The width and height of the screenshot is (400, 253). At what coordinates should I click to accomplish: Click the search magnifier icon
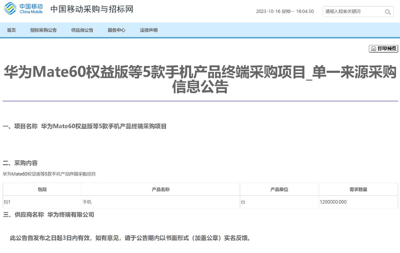388,12
